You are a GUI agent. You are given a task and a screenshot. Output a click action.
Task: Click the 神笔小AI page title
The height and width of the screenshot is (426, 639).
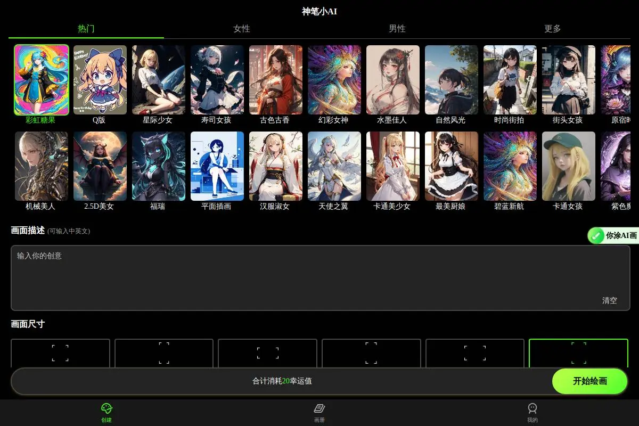tap(319, 11)
